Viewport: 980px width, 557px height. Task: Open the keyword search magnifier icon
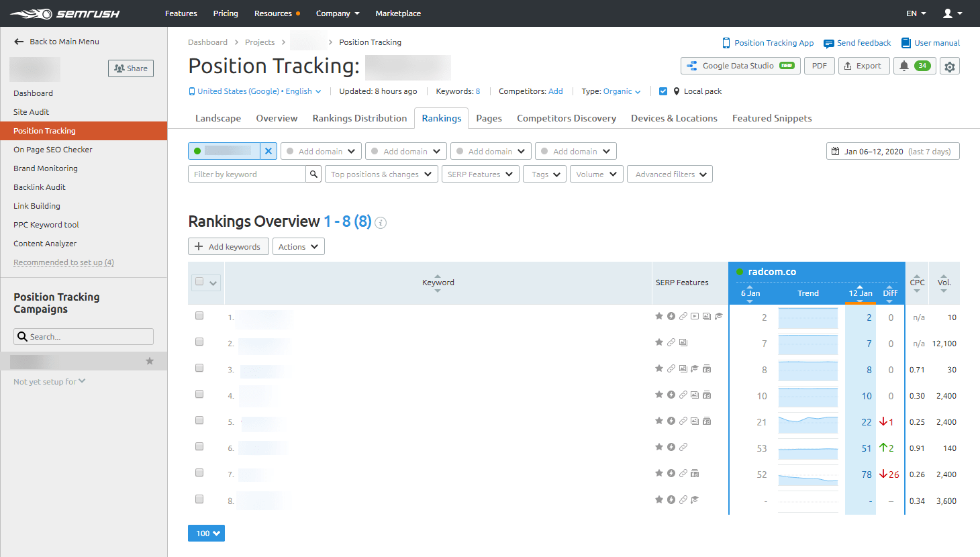(x=313, y=173)
